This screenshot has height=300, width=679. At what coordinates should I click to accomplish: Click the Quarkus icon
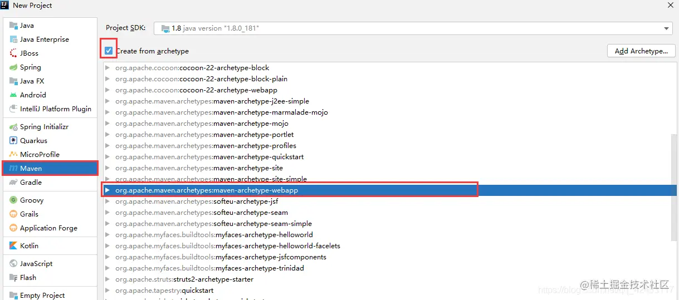[13, 141]
